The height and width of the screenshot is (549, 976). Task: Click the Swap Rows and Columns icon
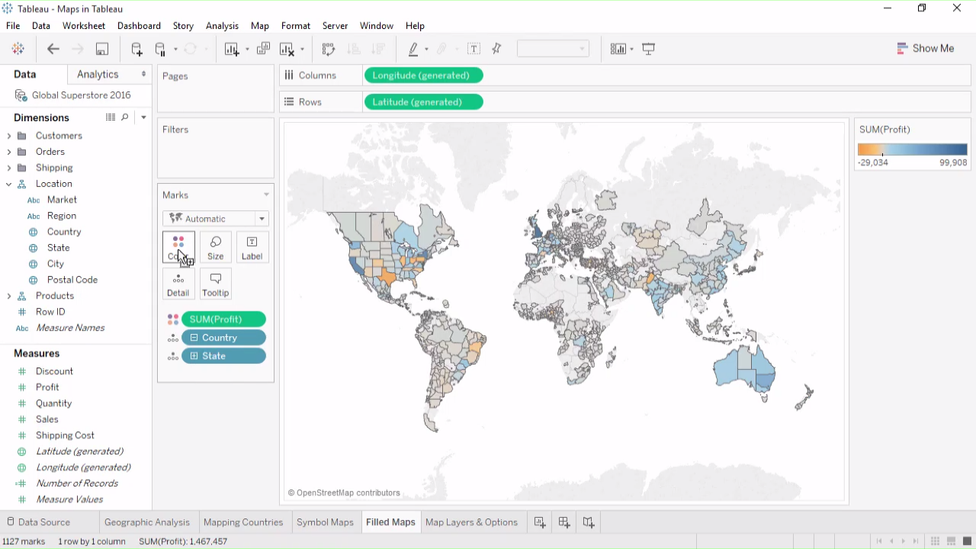pos(329,49)
